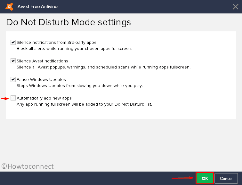Viewport: 242px width, 185px height.
Task: Enable Automatically add new apps checkbox
Action: tap(13, 98)
